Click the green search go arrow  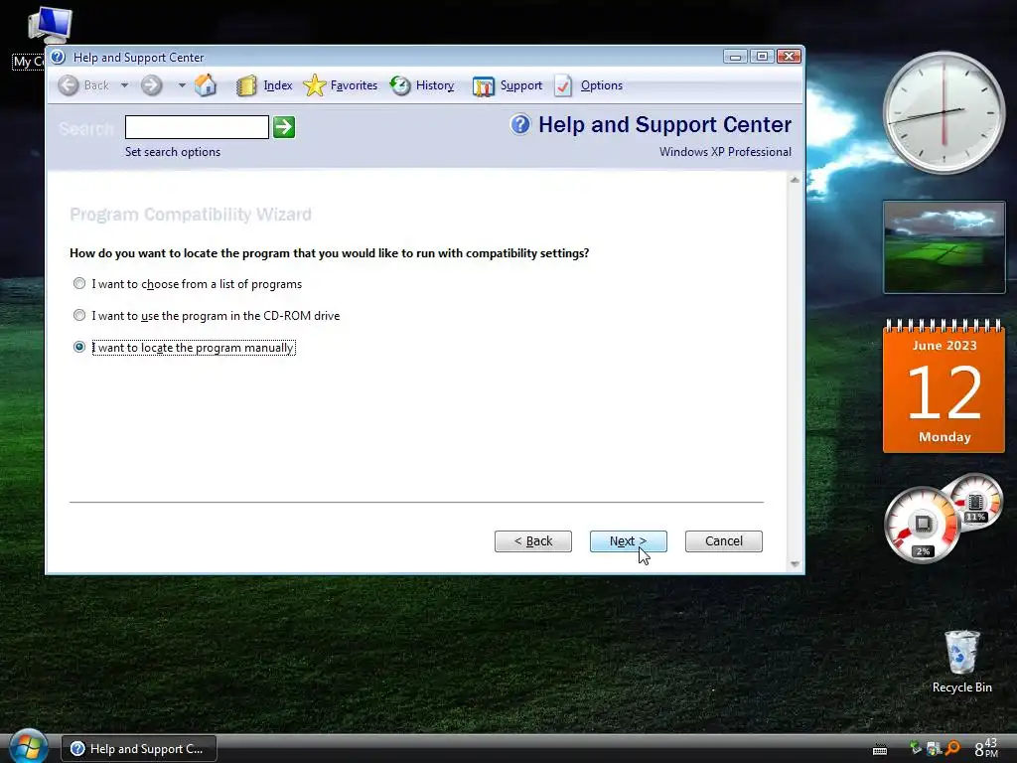284,127
